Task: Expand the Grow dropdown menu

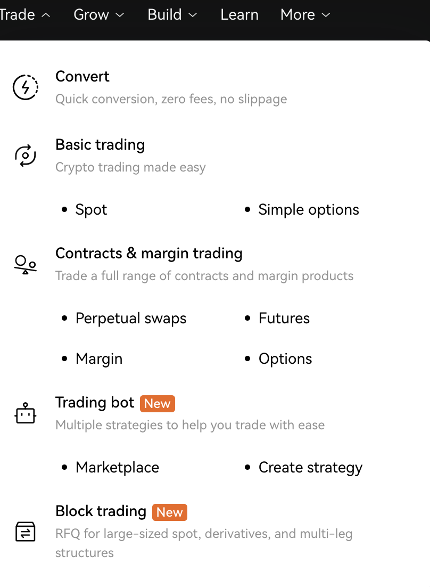Action: (99, 15)
